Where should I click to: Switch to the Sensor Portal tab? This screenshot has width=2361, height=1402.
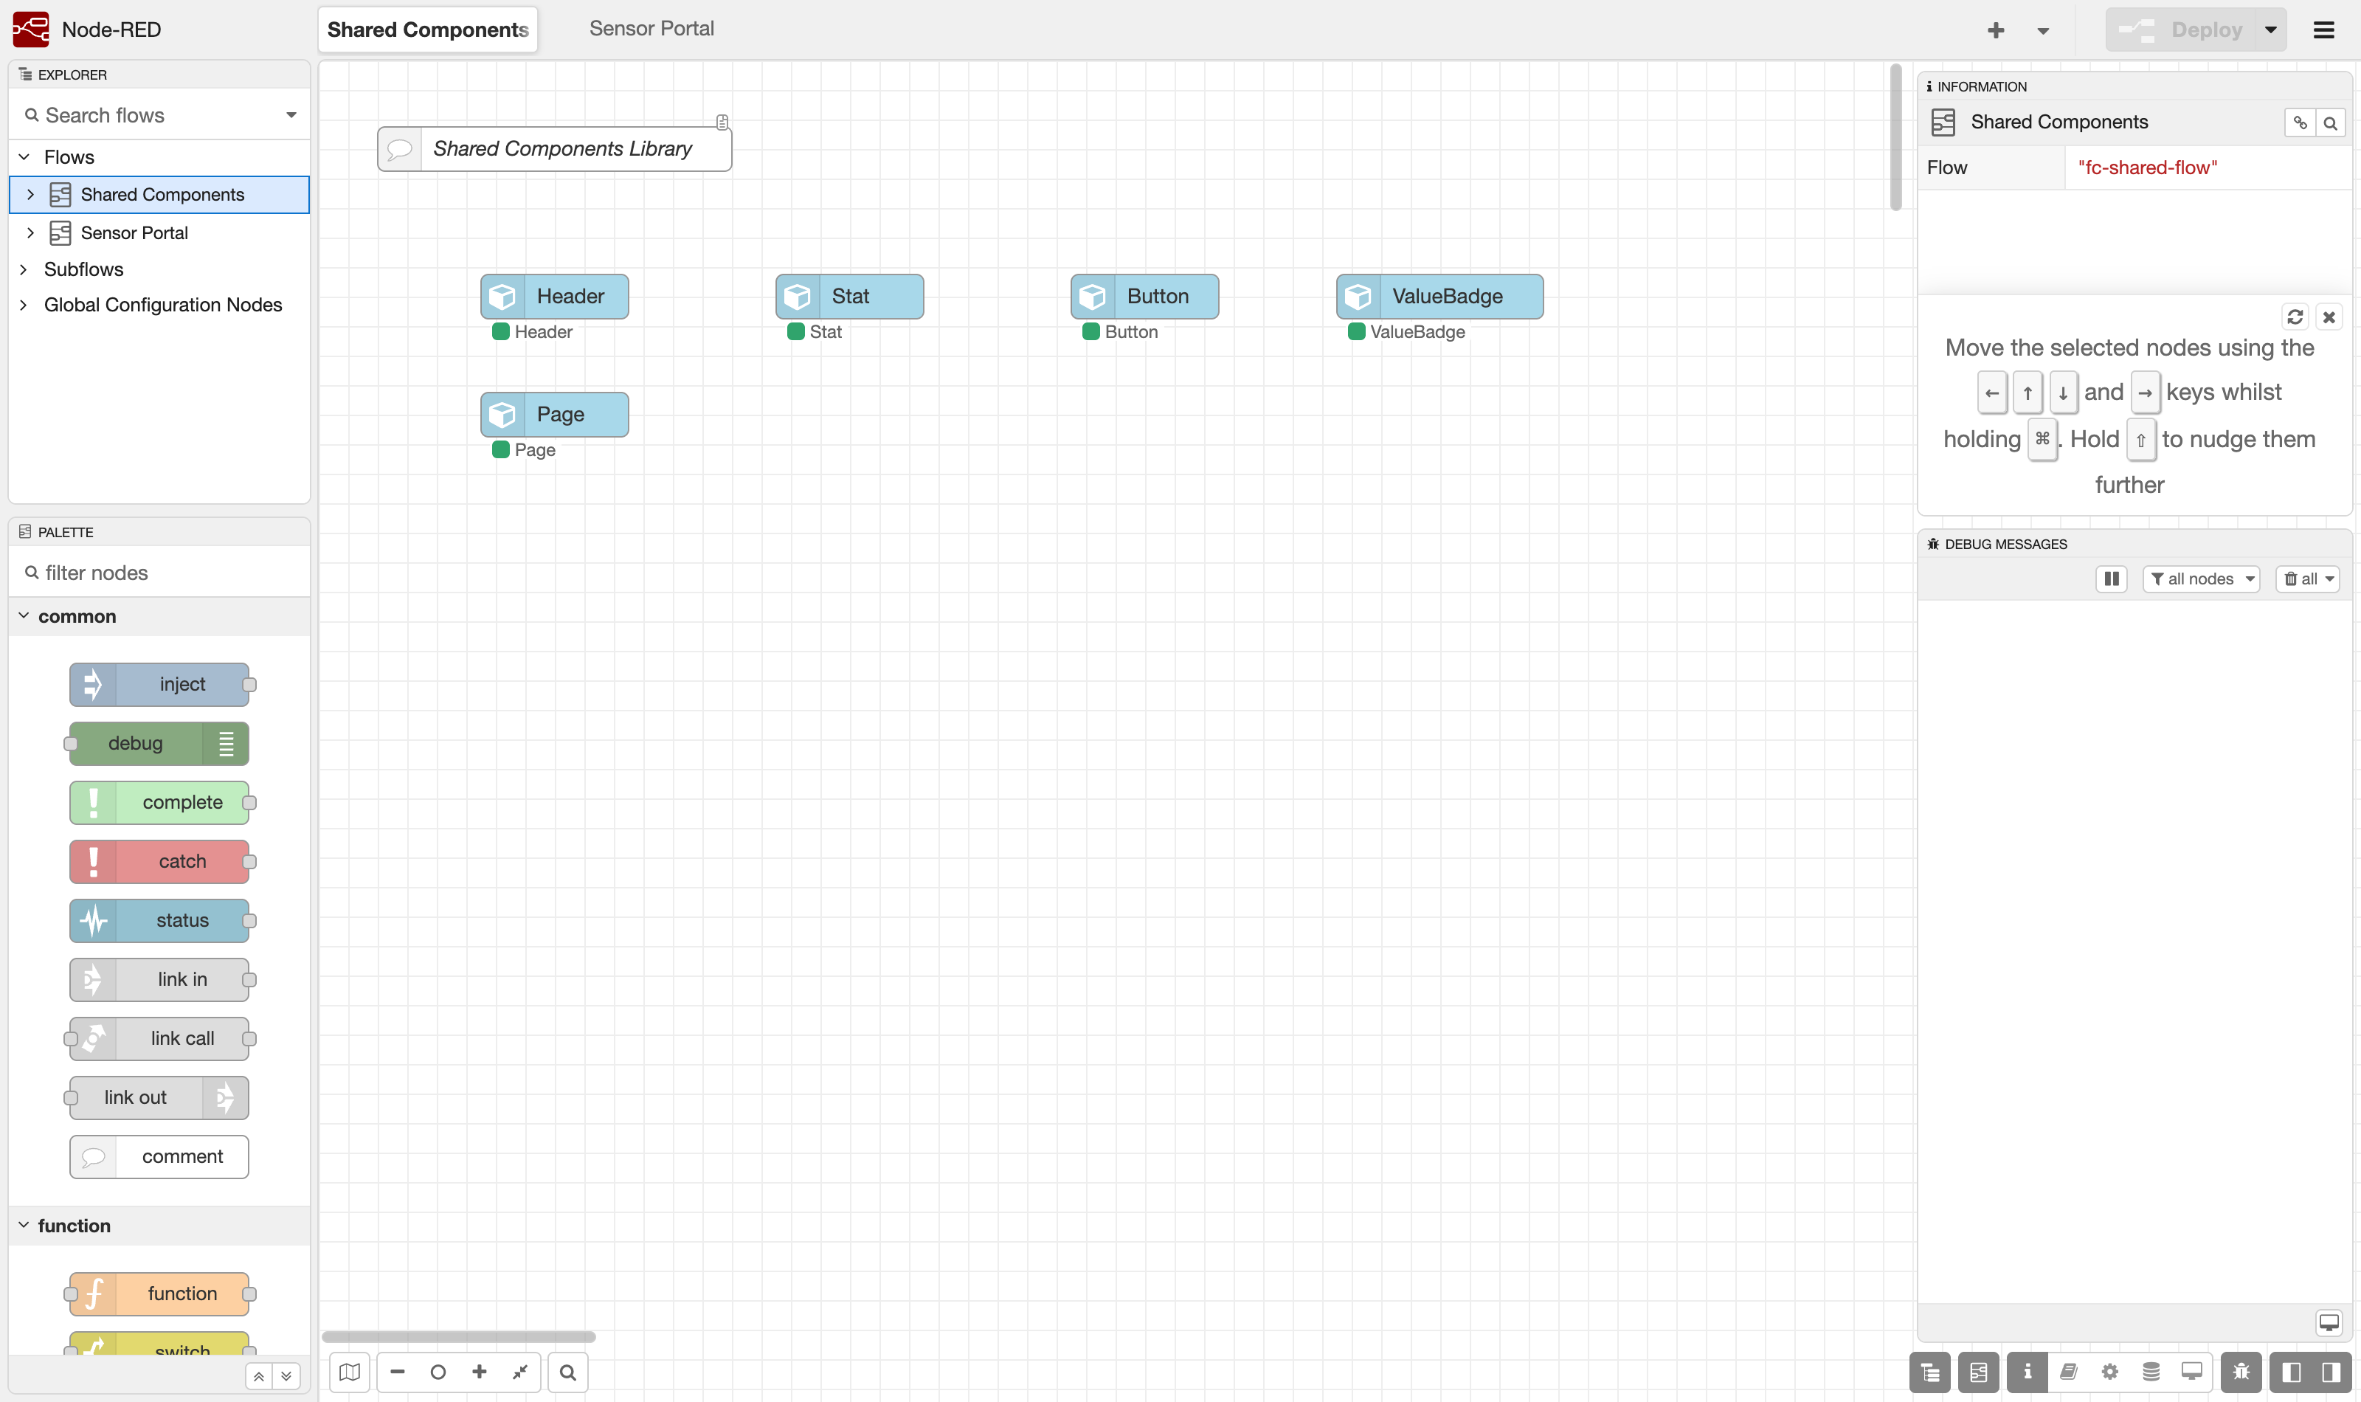(651, 30)
